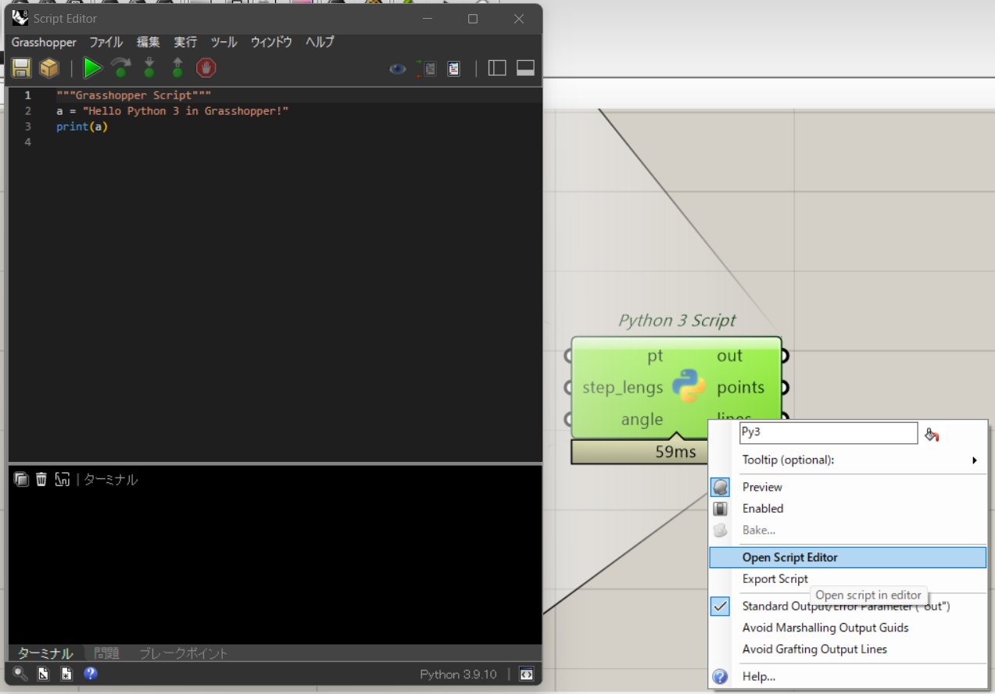
Task: Click the magnifier search icon in status bar
Action: (x=20, y=674)
